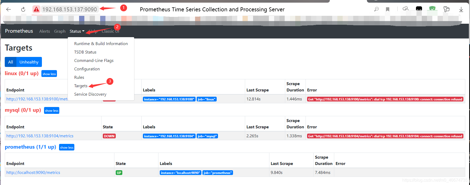Switch filter to Unhealthy targets
Screen dimensions: 470x185
[x=29, y=62]
